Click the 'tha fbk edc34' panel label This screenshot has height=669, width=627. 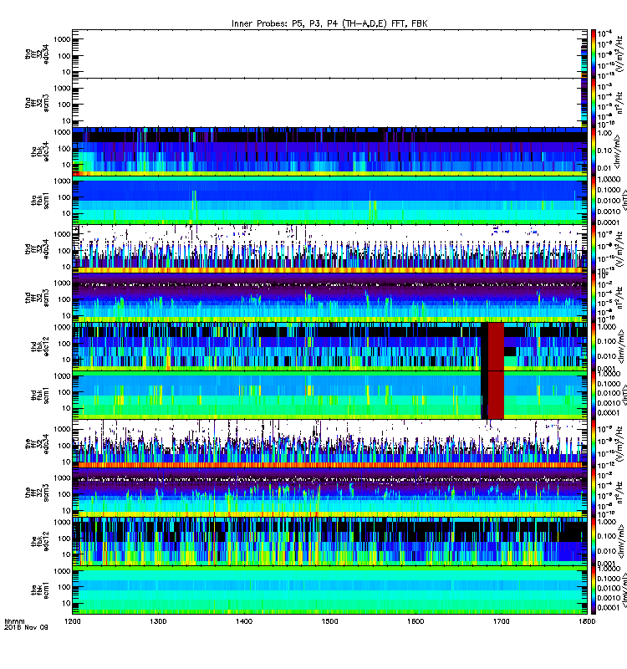tap(40, 151)
